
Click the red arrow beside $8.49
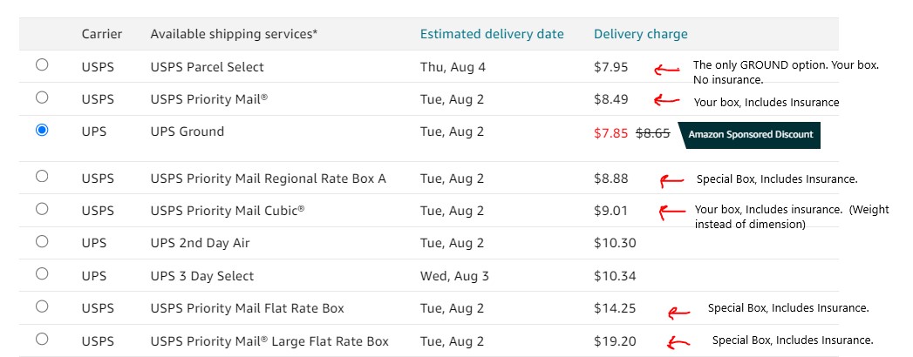(667, 101)
